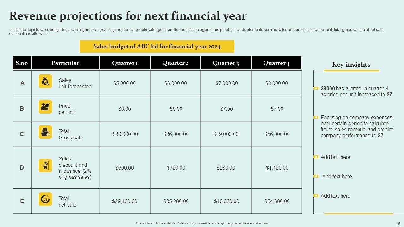Select the Total Gross sale icon

click(x=45, y=132)
